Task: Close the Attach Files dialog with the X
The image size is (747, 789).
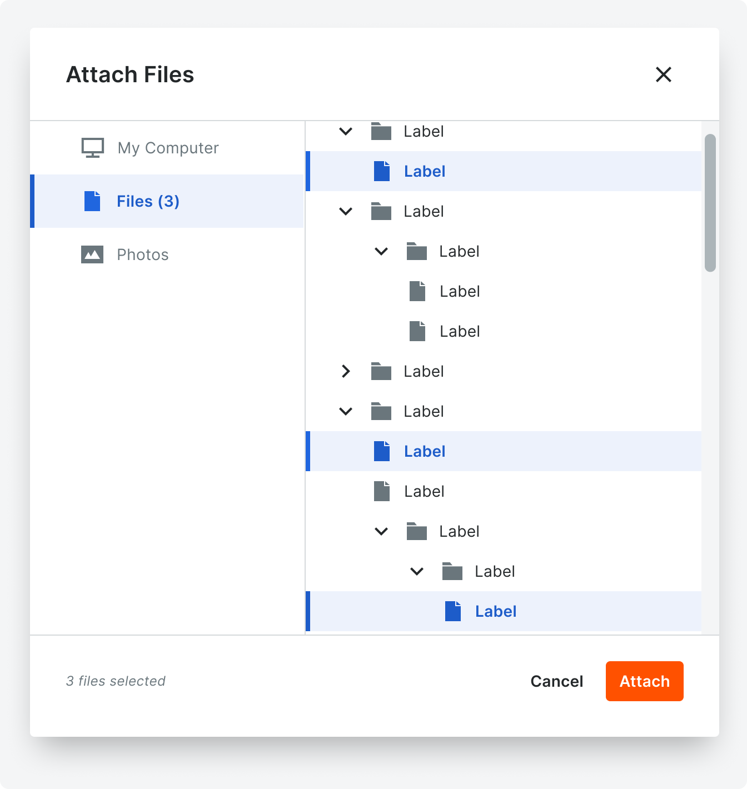Action: 664,74
